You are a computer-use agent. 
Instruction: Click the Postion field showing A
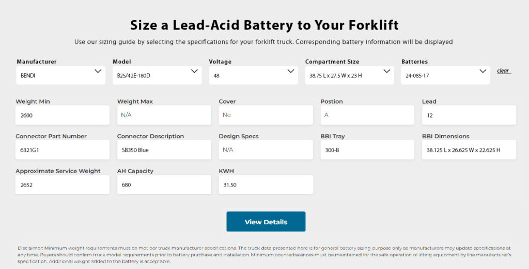tap(367, 115)
